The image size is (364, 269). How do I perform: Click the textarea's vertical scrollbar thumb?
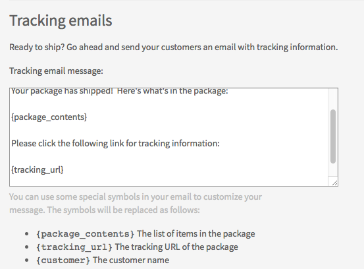[x=333, y=136]
